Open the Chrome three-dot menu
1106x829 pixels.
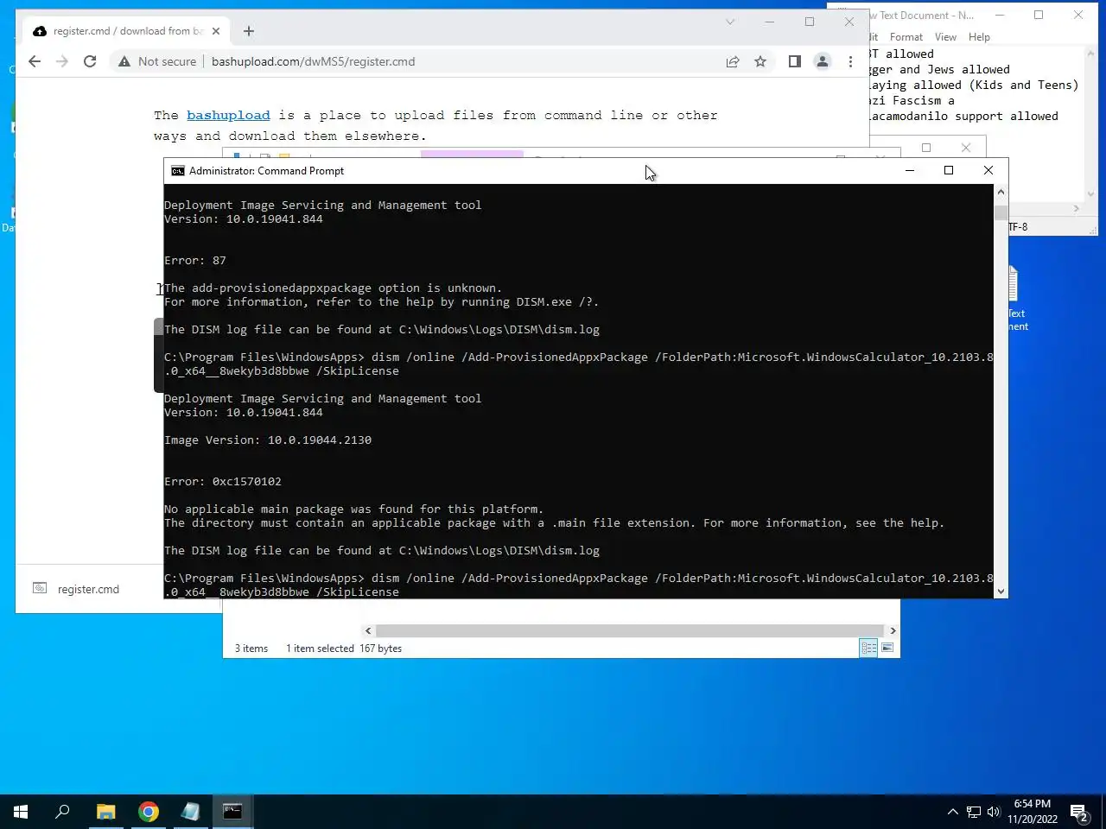point(850,61)
